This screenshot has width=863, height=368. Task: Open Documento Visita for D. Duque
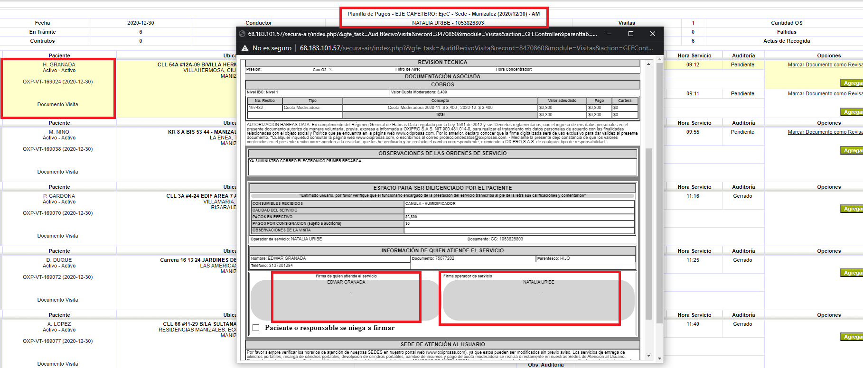[x=58, y=300]
